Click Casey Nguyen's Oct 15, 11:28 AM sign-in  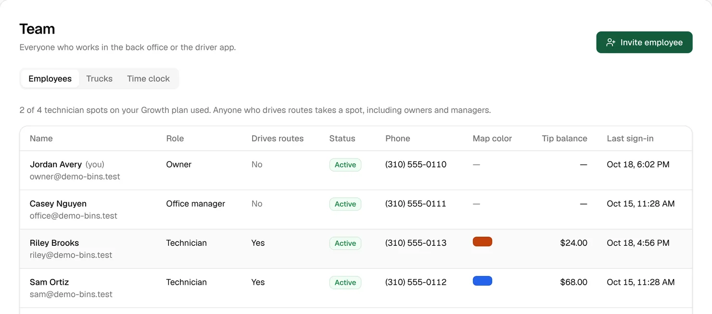[641, 204]
